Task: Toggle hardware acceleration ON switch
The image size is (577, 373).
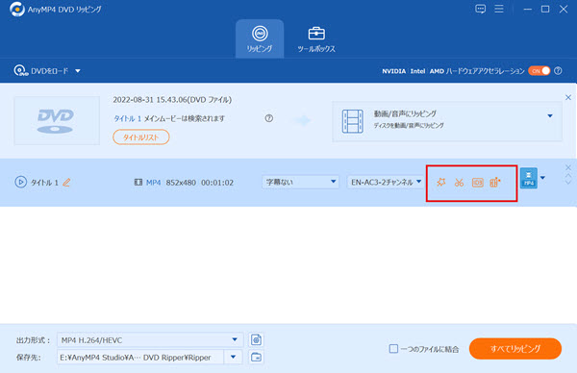Action: click(539, 71)
